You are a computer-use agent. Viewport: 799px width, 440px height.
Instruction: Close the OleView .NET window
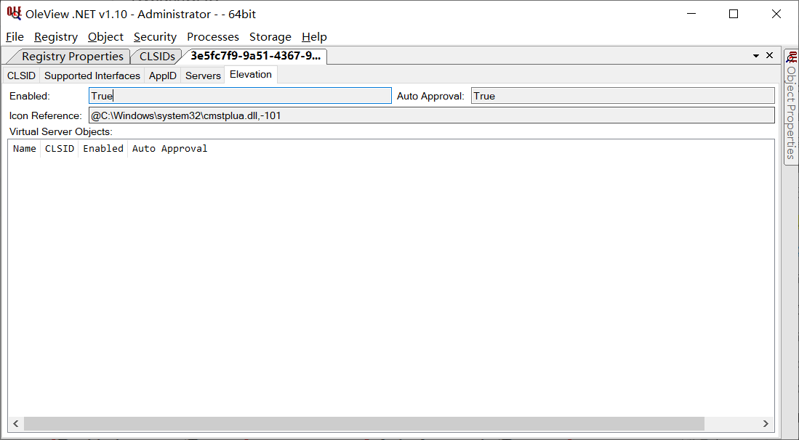click(776, 14)
